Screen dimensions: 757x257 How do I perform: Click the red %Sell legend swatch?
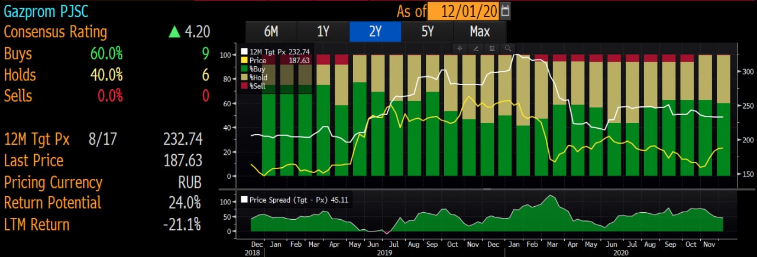pos(244,86)
